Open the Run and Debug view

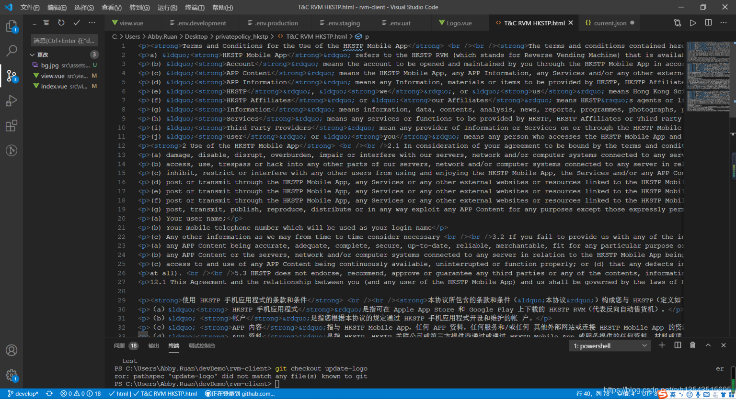pyautogui.click(x=11, y=100)
